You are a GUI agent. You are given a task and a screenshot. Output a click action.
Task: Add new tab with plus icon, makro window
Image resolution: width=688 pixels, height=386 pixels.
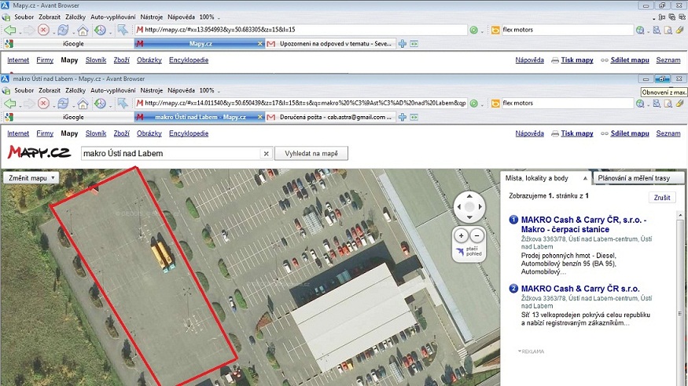403,117
